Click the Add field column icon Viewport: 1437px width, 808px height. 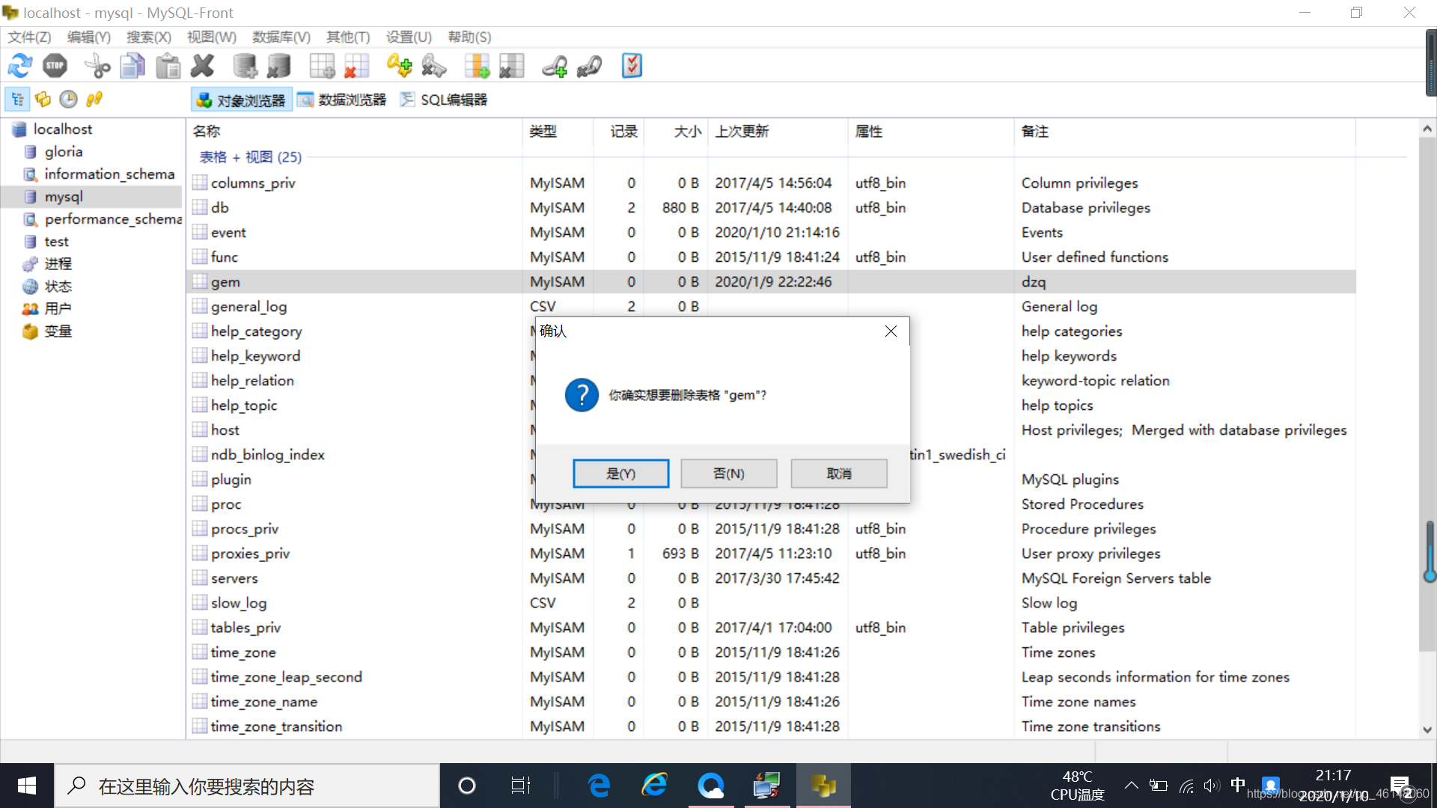(x=477, y=66)
